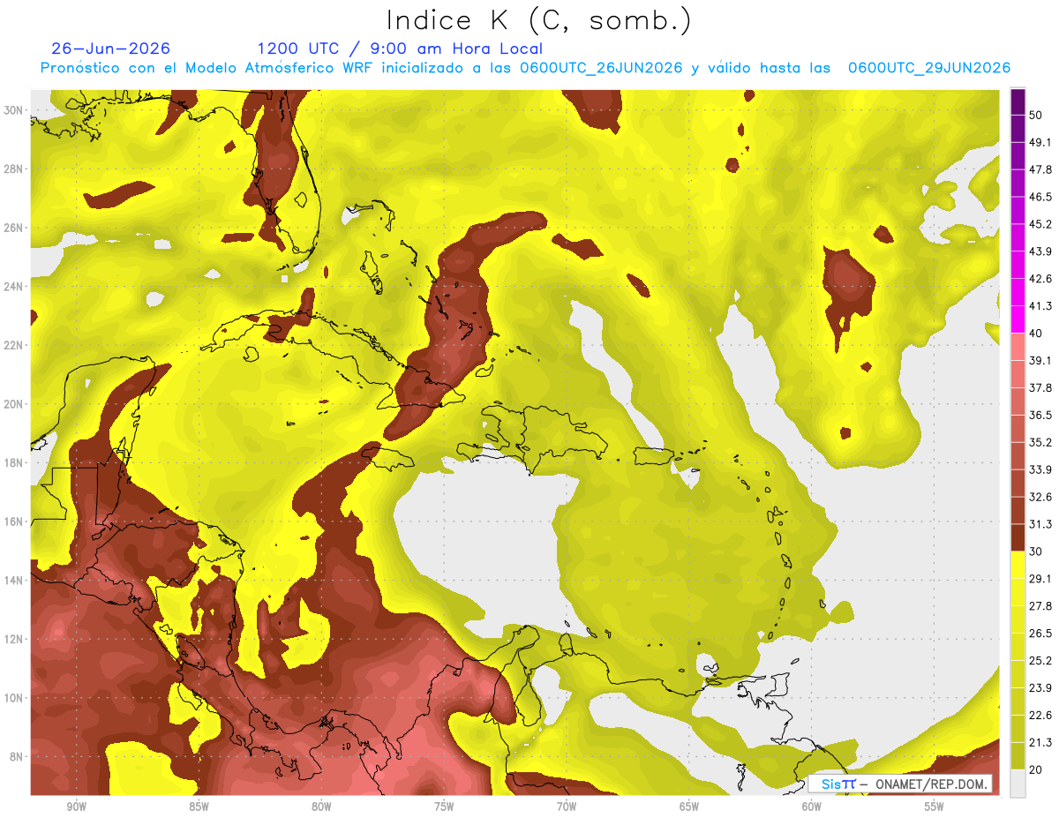1059x818 pixels.
Task: Select the "26-Jun-2026" date label
Action: (111, 49)
